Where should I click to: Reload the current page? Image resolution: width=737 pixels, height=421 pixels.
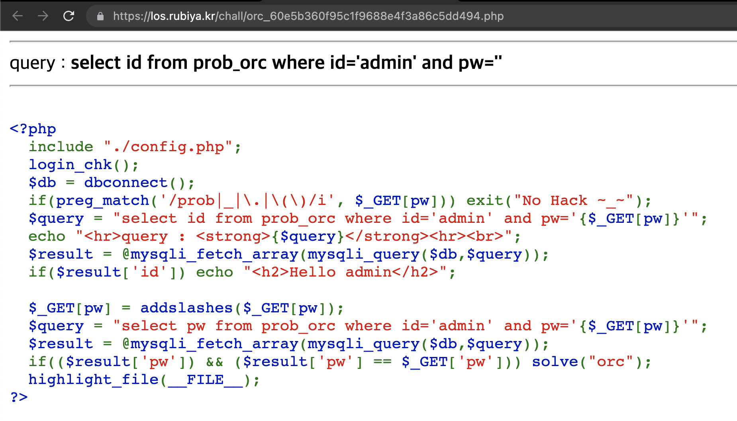[69, 16]
